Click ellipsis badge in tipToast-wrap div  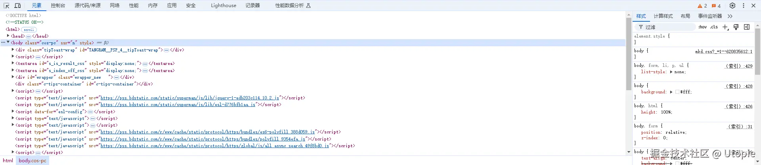click(166, 50)
